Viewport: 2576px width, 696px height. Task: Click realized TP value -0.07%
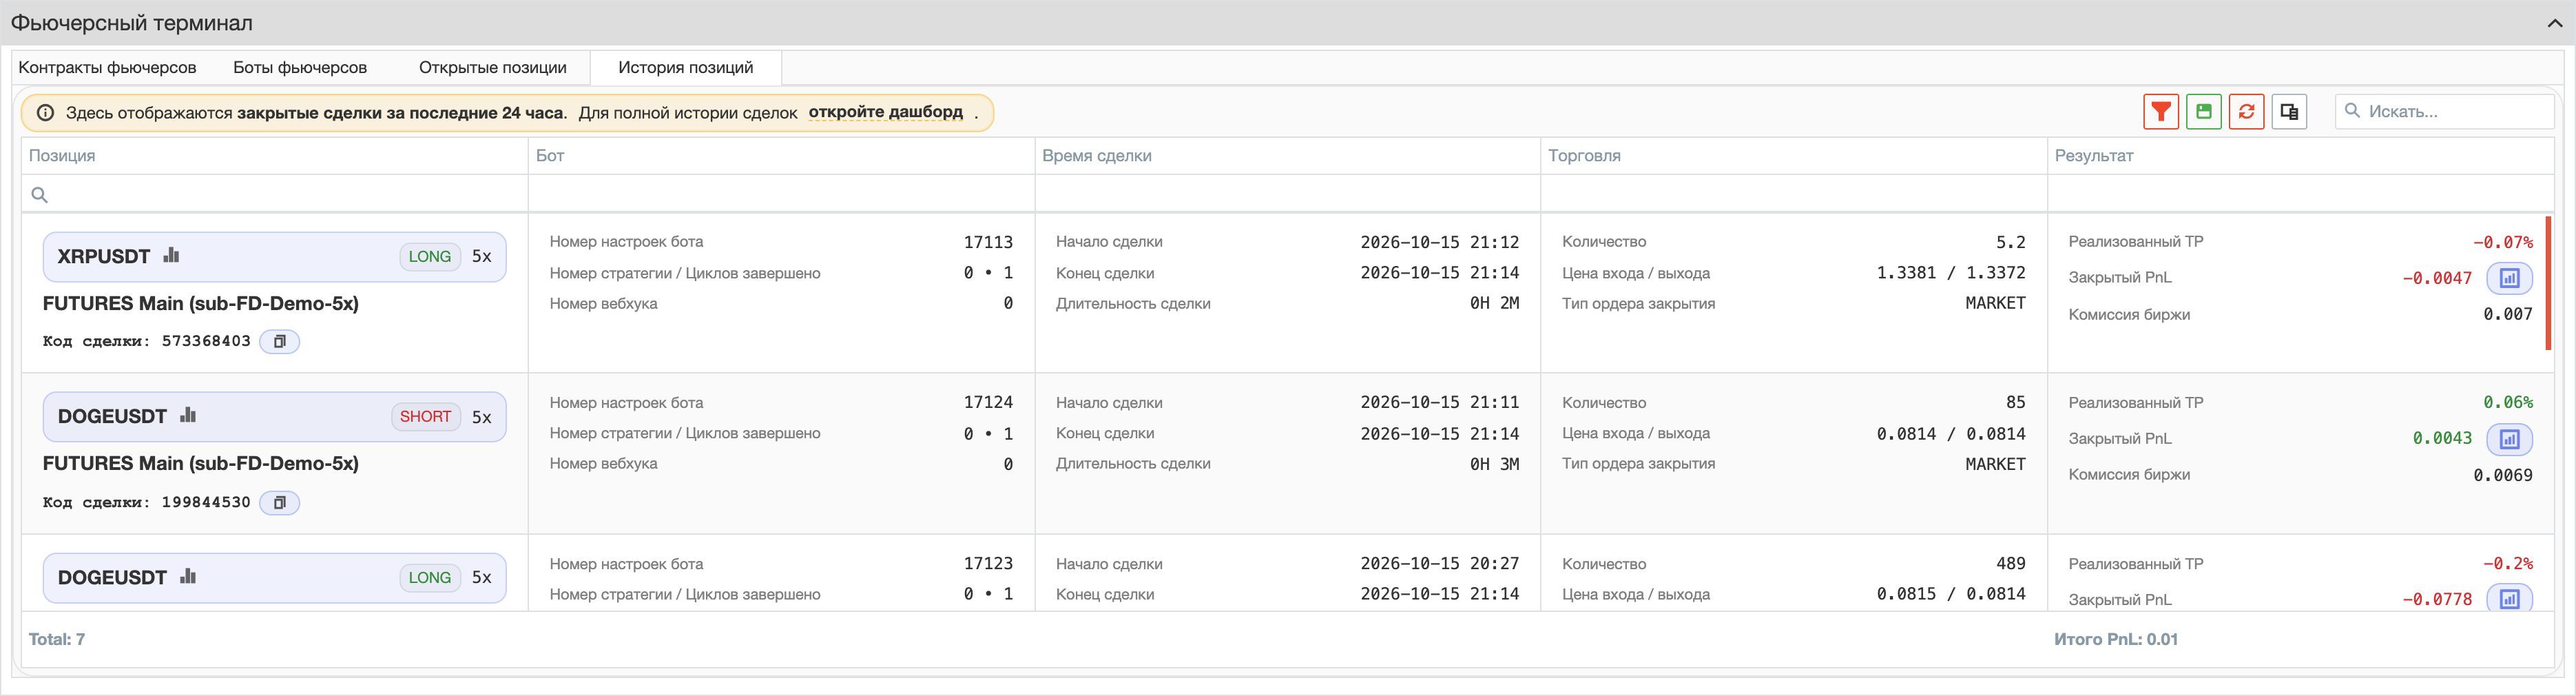click(x=2503, y=242)
